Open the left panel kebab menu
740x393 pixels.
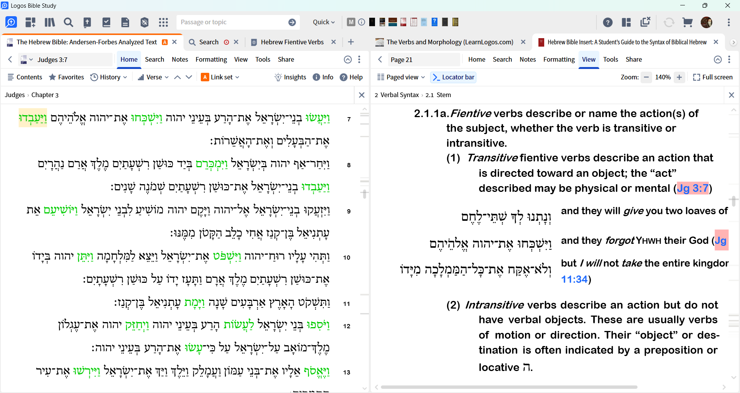coord(359,59)
